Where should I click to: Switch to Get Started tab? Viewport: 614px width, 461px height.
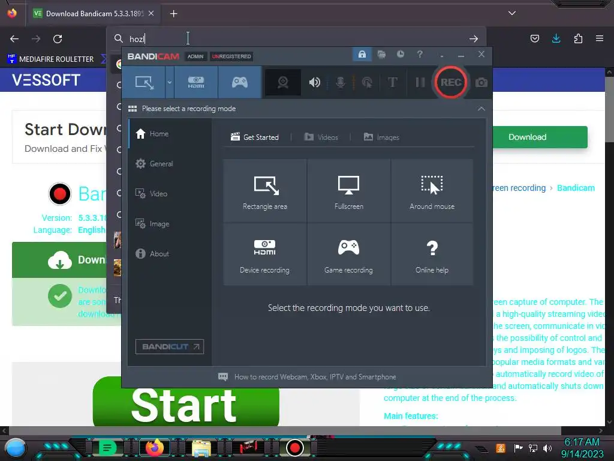point(254,137)
